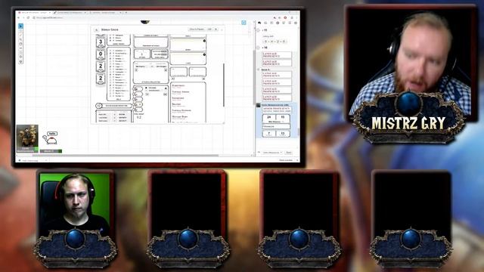Click the red browser extension icon
The image size is (484, 272).
285,17
